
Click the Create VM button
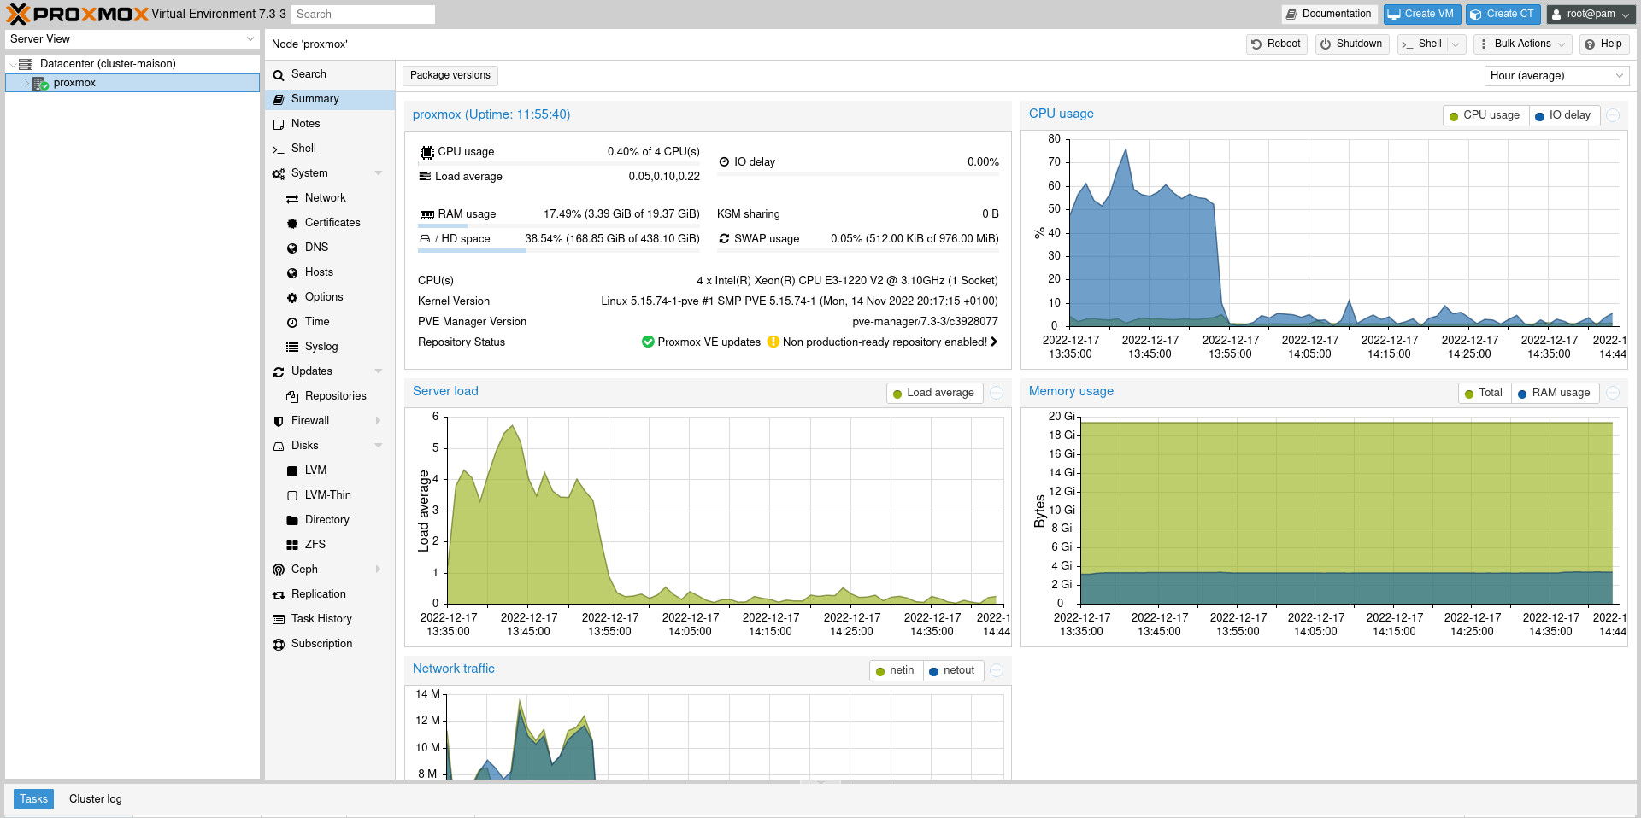point(1422,15)
